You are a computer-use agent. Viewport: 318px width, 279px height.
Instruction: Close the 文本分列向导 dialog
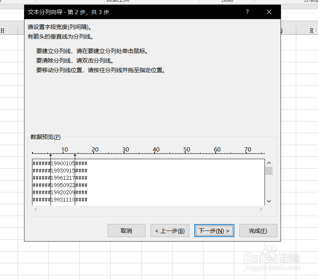(269, 12)
